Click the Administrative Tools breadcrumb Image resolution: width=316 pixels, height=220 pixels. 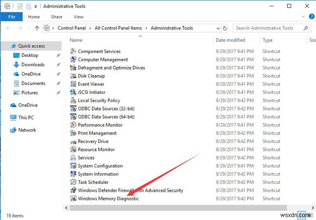172,28
